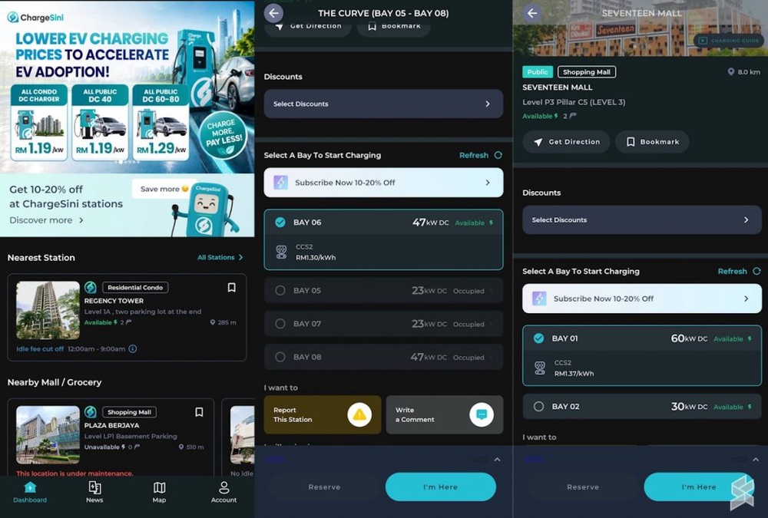
Task: Open the Charging Guide video badge
Action: click(x=728, y=41)
